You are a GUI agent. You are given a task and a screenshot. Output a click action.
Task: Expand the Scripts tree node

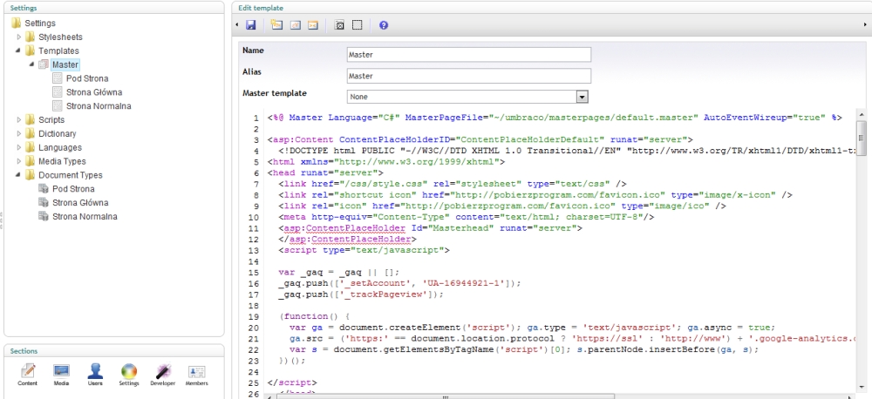click(18, 119)
